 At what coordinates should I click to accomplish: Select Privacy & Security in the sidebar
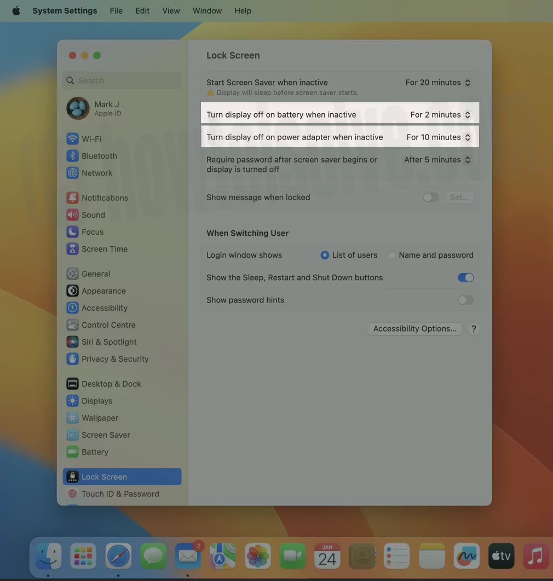115,358
